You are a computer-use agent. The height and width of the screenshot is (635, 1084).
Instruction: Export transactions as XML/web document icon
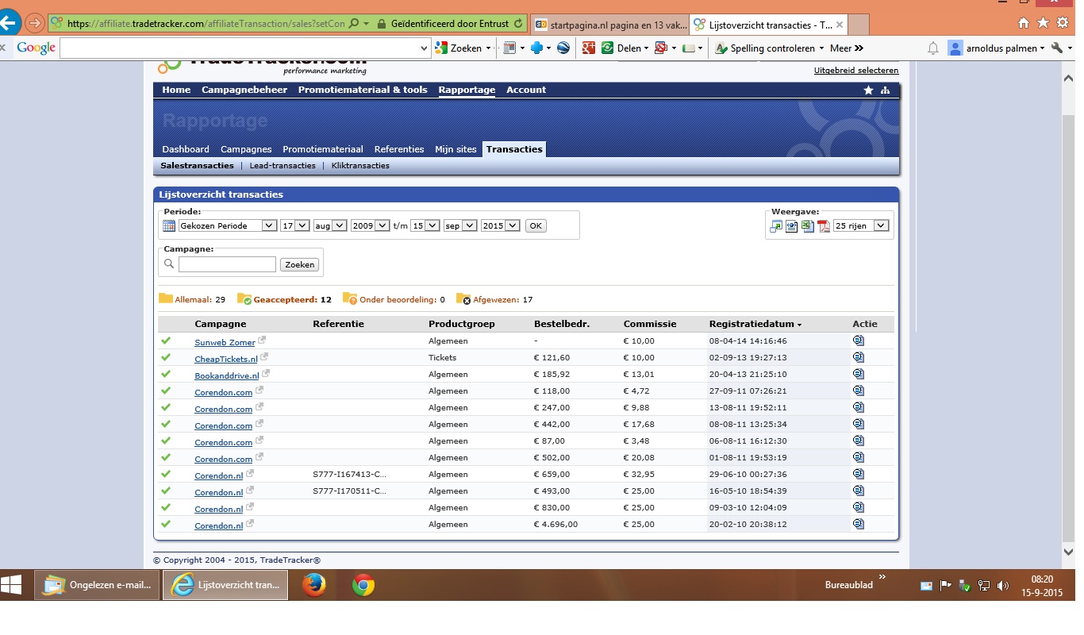792,226
